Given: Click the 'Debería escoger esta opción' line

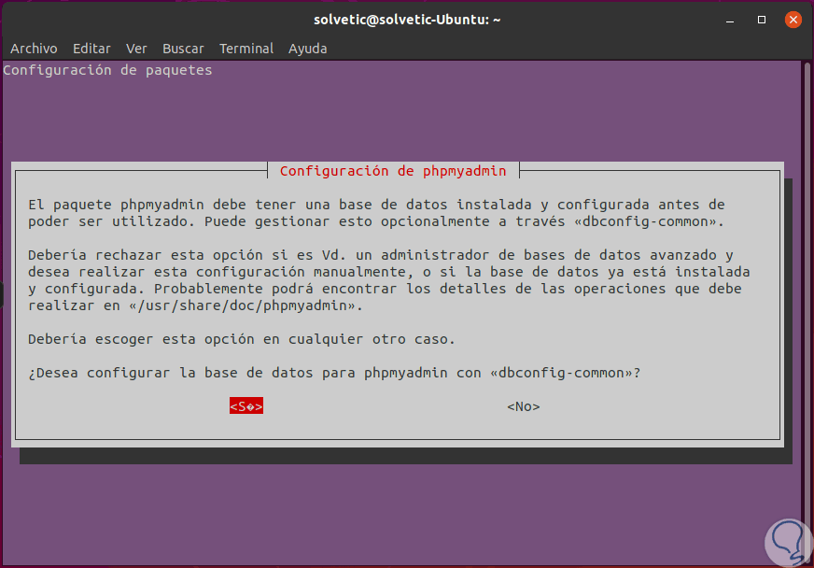Looking at the screenshot, I should pos(242,339).
